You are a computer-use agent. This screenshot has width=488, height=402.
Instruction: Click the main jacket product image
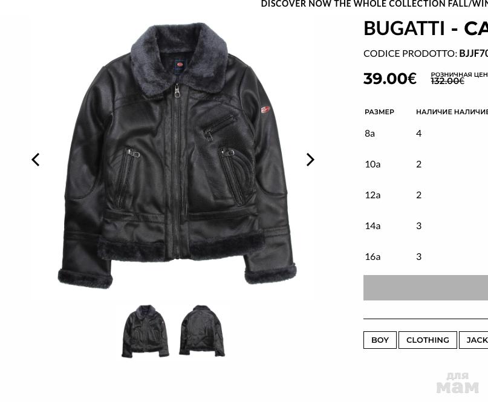click(x=177, y=155)
